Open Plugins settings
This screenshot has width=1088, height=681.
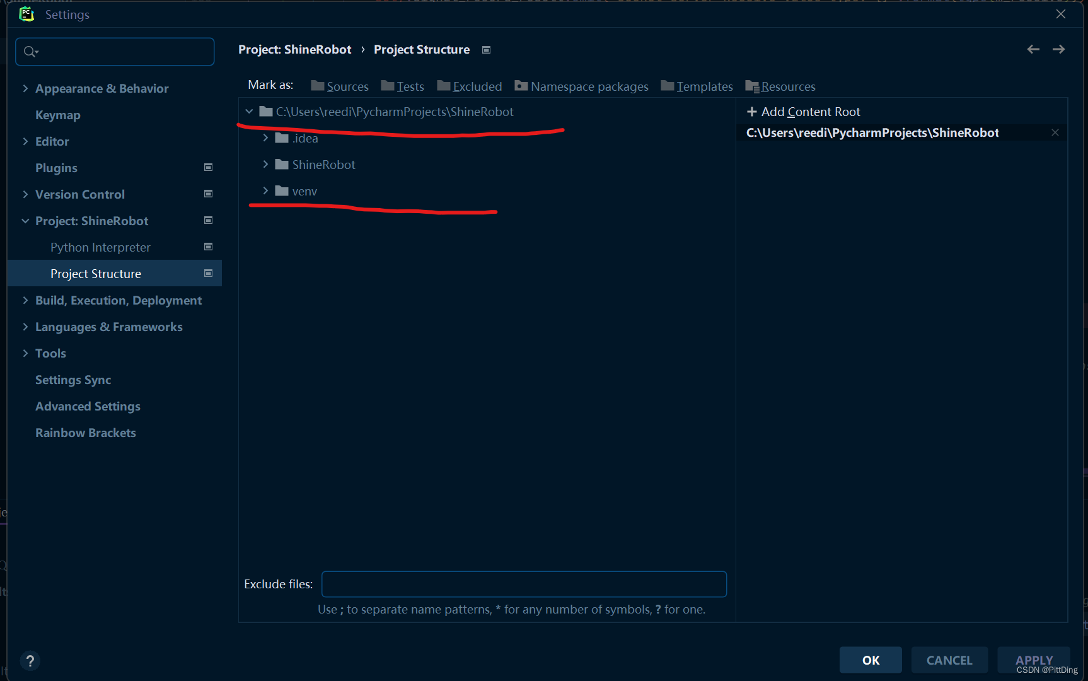(x=56, y=168)
